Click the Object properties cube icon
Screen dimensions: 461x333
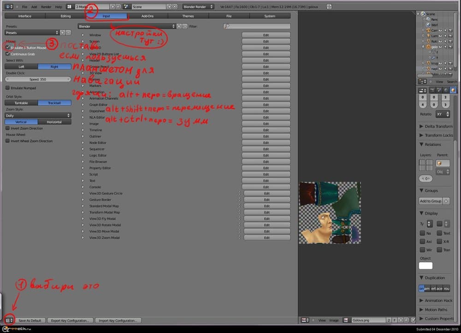453,90
